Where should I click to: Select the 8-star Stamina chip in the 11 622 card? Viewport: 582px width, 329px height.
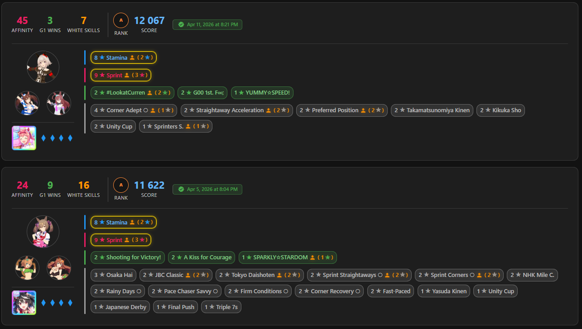point(124,222)
